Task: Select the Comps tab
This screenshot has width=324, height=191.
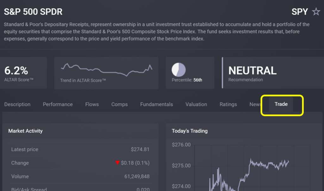Action: click(x=119, y=104)
